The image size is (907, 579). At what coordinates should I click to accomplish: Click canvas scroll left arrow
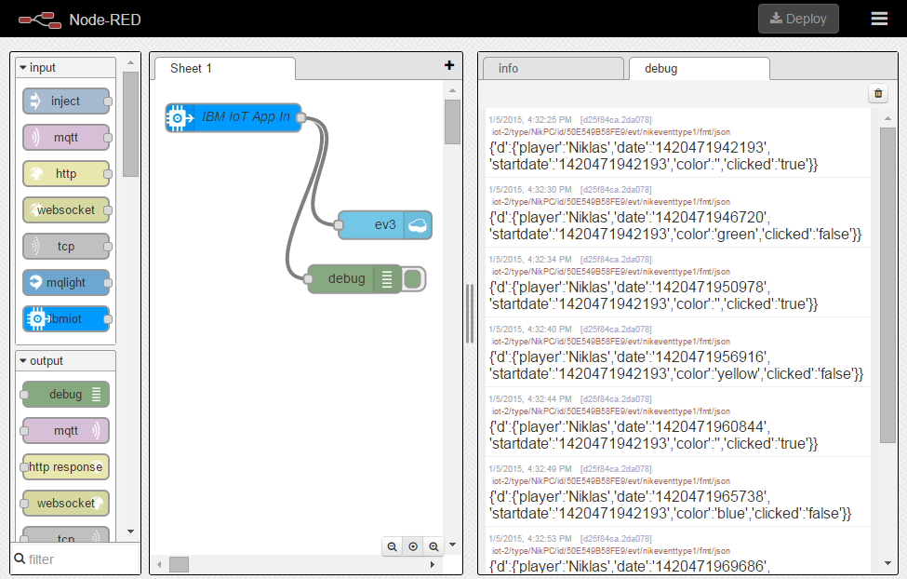coord(160,564)
